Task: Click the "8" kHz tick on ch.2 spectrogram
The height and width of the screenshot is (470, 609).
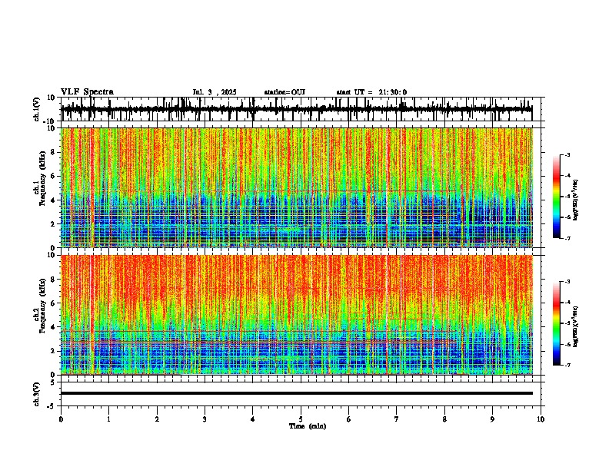Action: (54, 280)
